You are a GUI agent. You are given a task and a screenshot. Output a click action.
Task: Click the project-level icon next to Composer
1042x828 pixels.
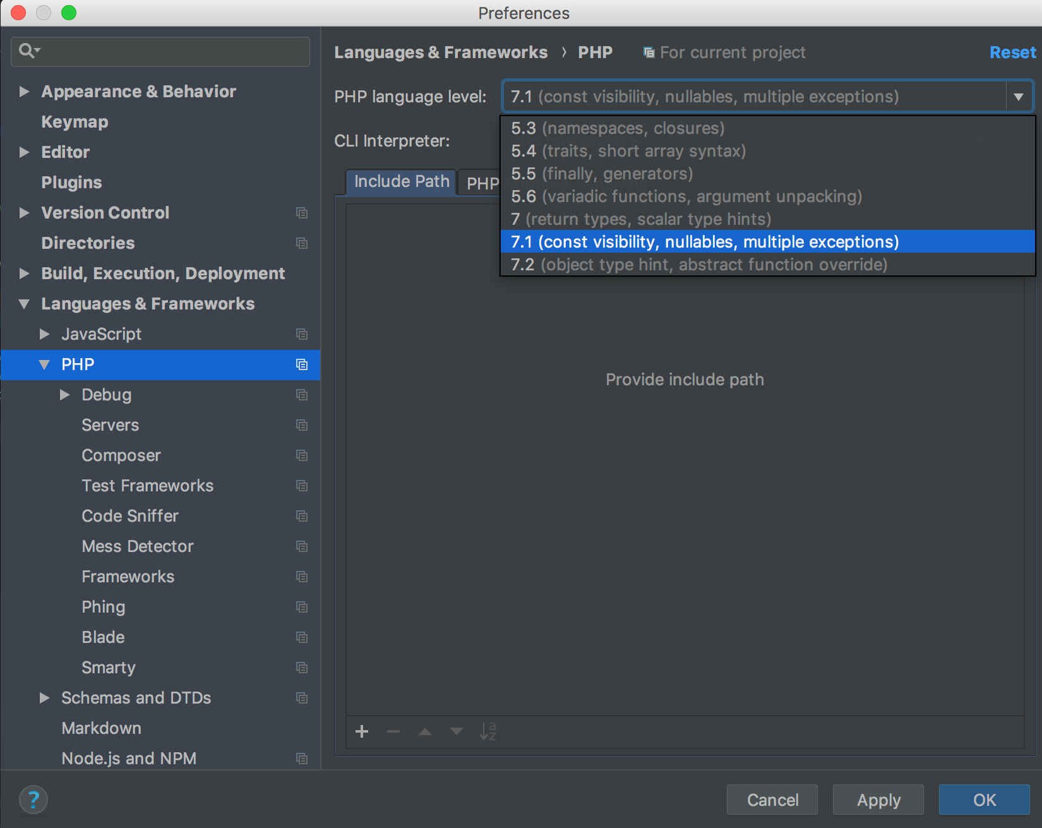click(302, 455)
